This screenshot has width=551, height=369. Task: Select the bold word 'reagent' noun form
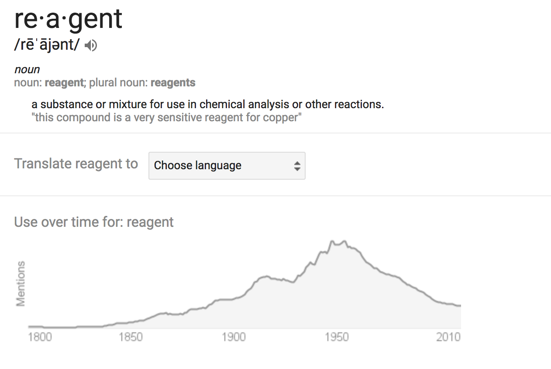pyautogui.click(x=64, y=82)
